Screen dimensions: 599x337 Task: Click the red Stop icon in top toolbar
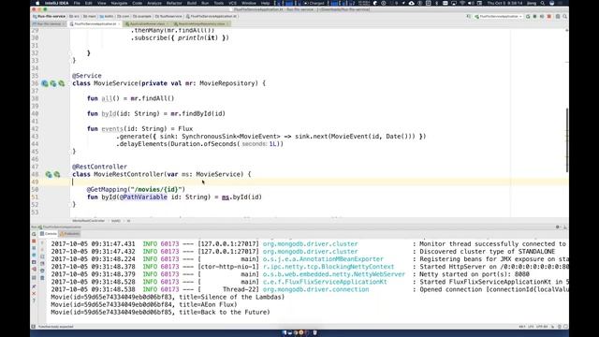(x=549, y=17)
